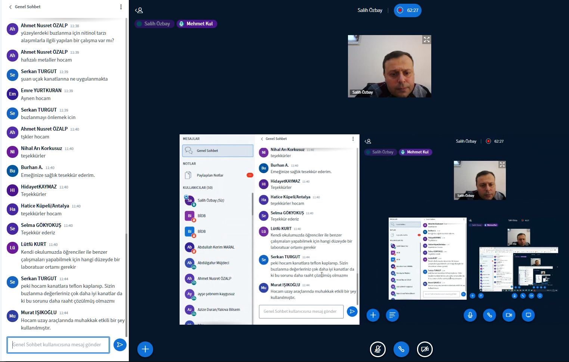The height and width of the screenshot is (362, 569).
Task: Send the chat message with arrow button
Action: tap(120, 345)
